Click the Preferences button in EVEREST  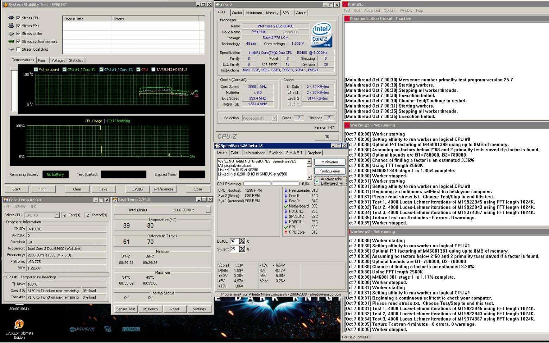point(164,189)
